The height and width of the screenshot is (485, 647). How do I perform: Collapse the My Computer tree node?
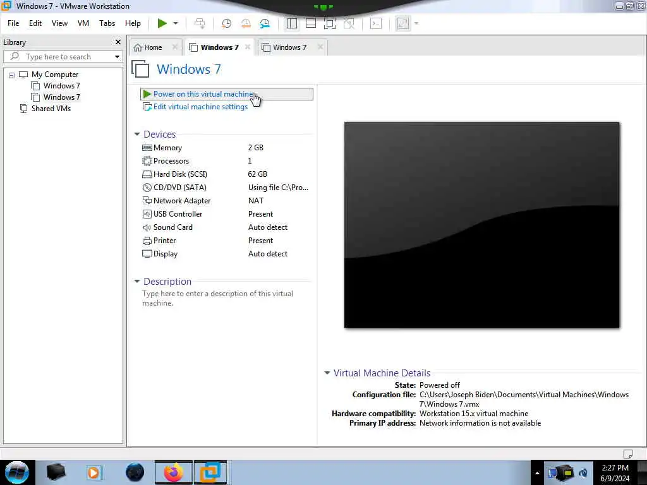pyautogui.click(x=11, y=75)
